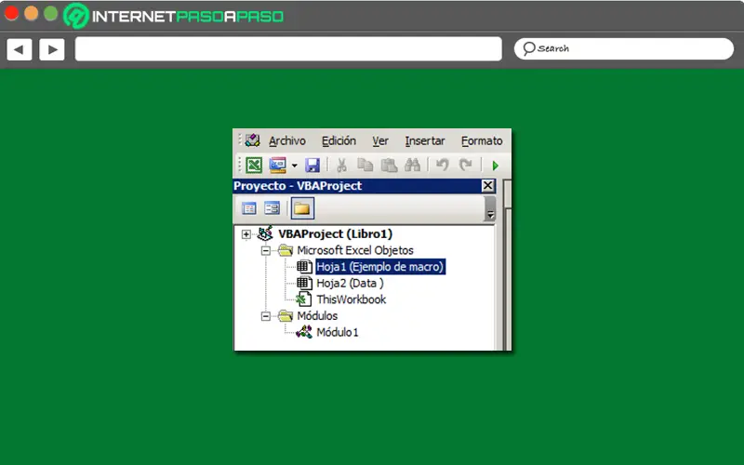Click the Módulos folder icon
The height and width of the screenshot is (465, 744).
[286, 315]
